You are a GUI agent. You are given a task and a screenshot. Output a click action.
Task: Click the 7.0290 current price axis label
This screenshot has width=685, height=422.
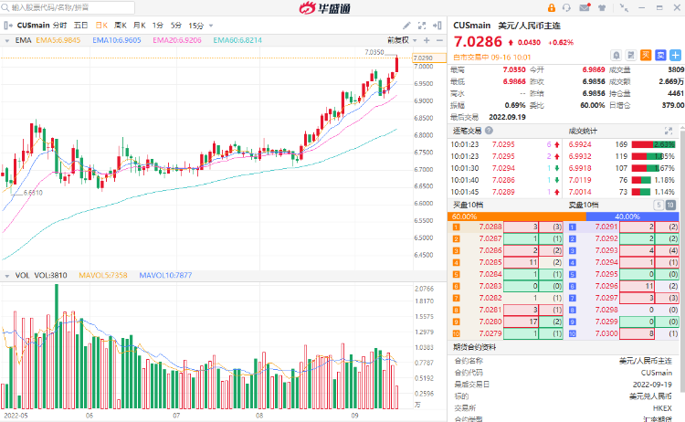[429, 58]
